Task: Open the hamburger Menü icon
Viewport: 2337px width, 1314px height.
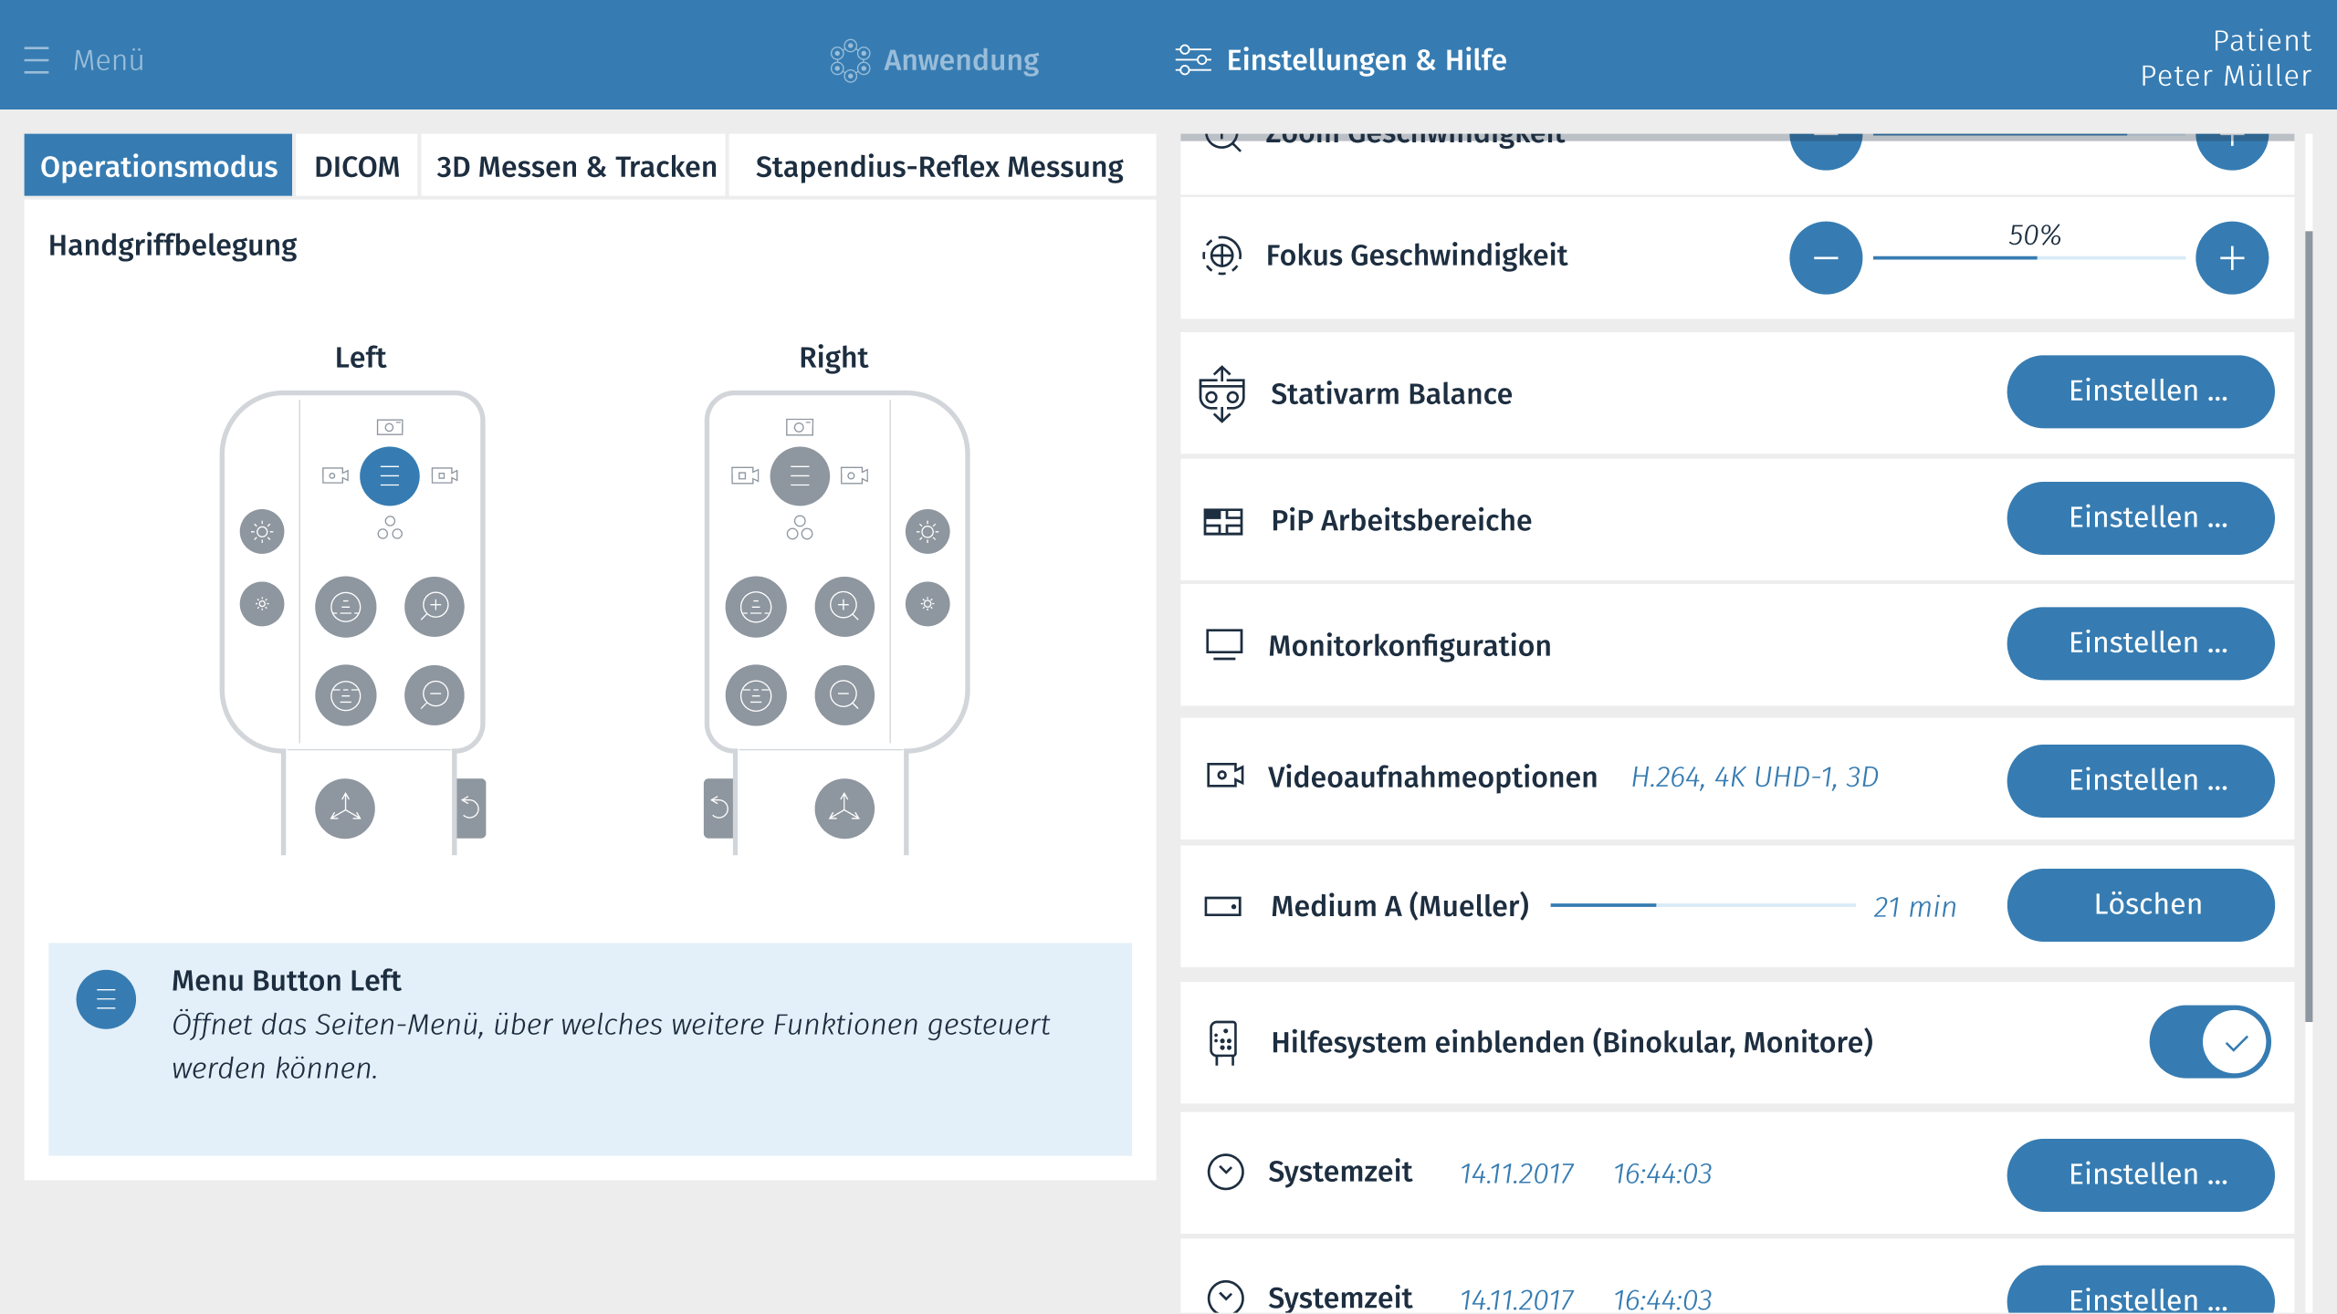Action: [x=37, y=60]
